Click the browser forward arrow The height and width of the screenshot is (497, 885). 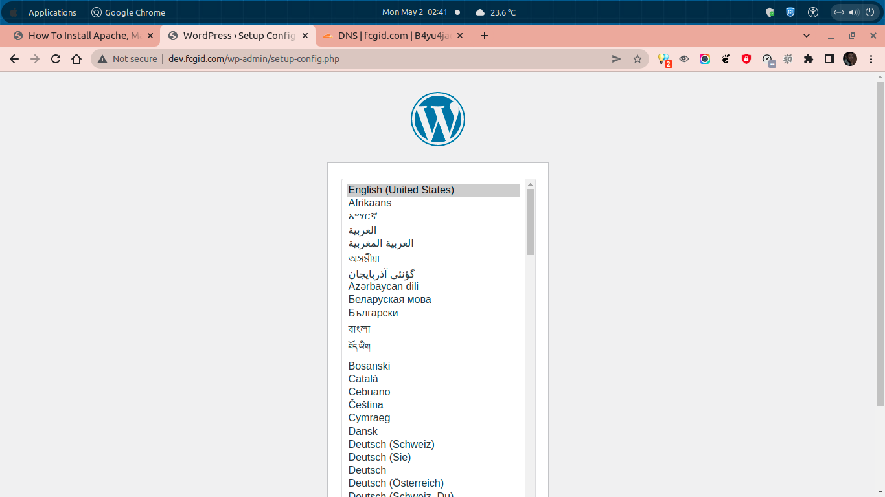coord(35,59)
